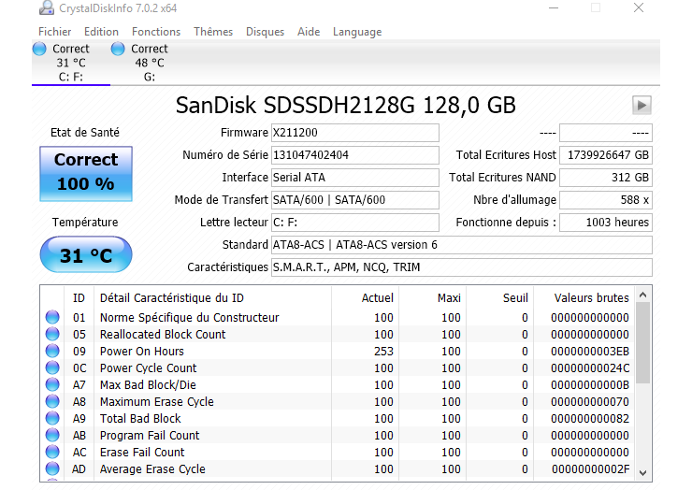The image size is (692, 490).
Task: Open the Fichier menu
Action: (55, 32)
